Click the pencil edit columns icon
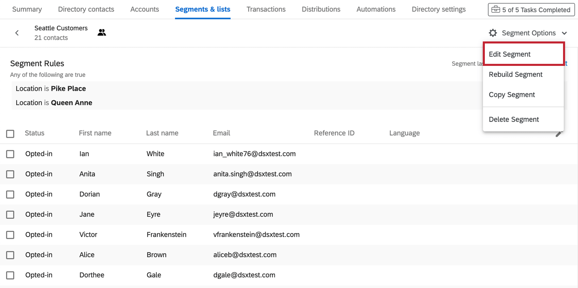 tap(558, 134)
